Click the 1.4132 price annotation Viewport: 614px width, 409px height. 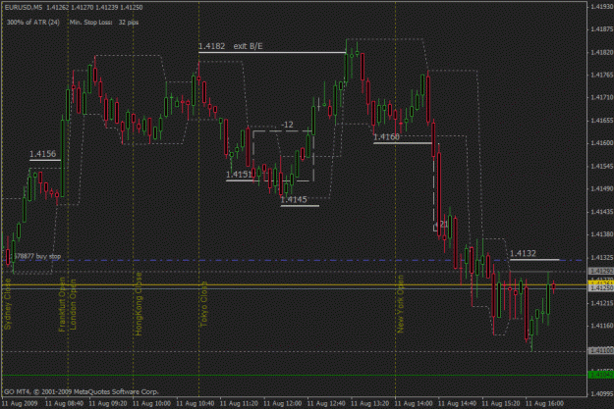(523, 253)
